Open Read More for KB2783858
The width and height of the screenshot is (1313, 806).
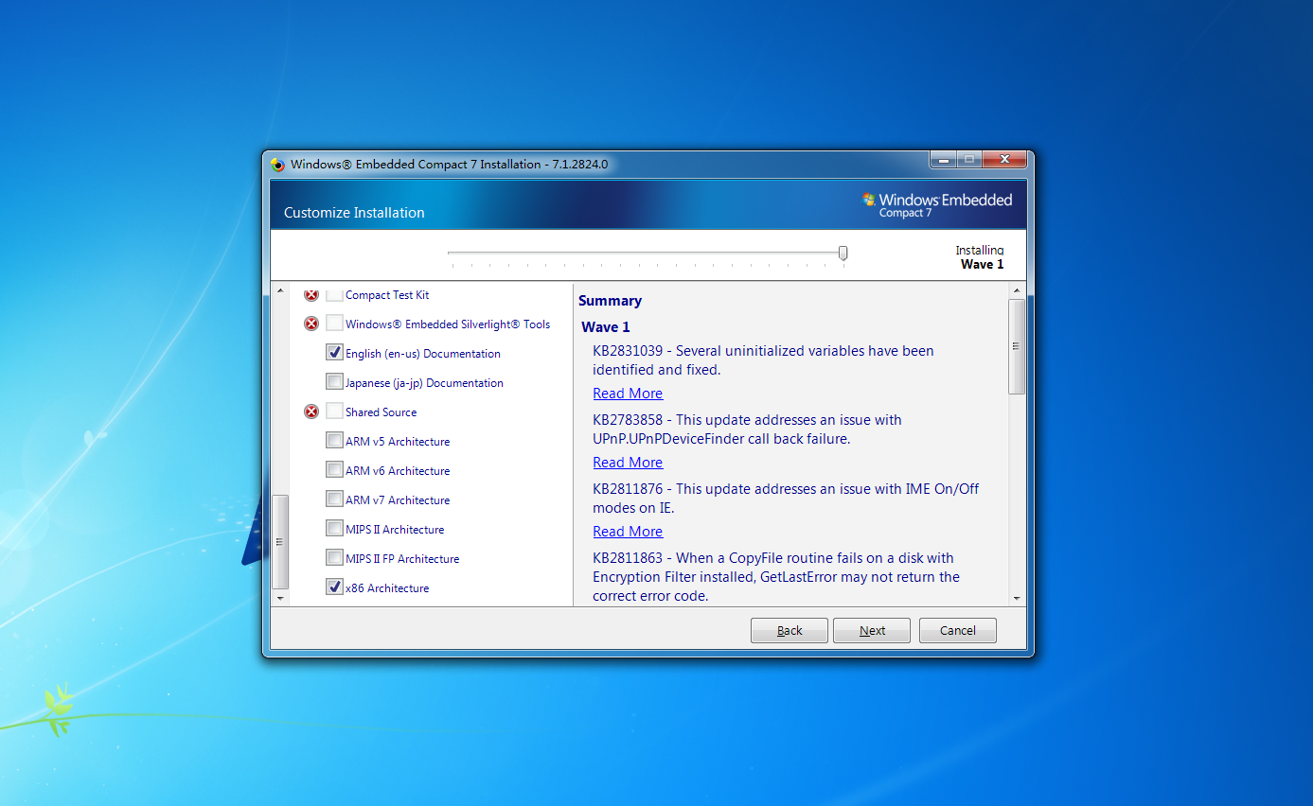point(628,463)
